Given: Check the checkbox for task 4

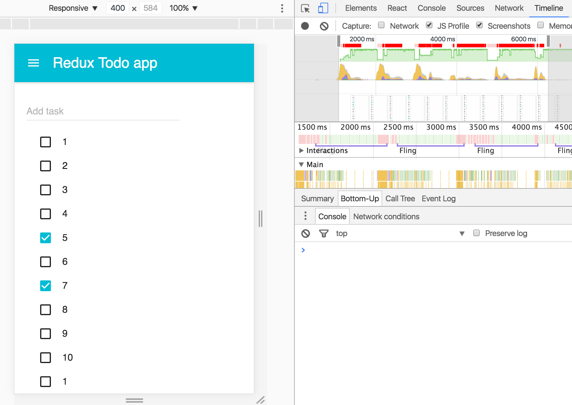Looking at the screenshot, I should tap(46, 214).
